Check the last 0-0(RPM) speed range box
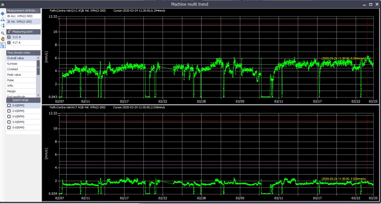 [x=9, y=128]
